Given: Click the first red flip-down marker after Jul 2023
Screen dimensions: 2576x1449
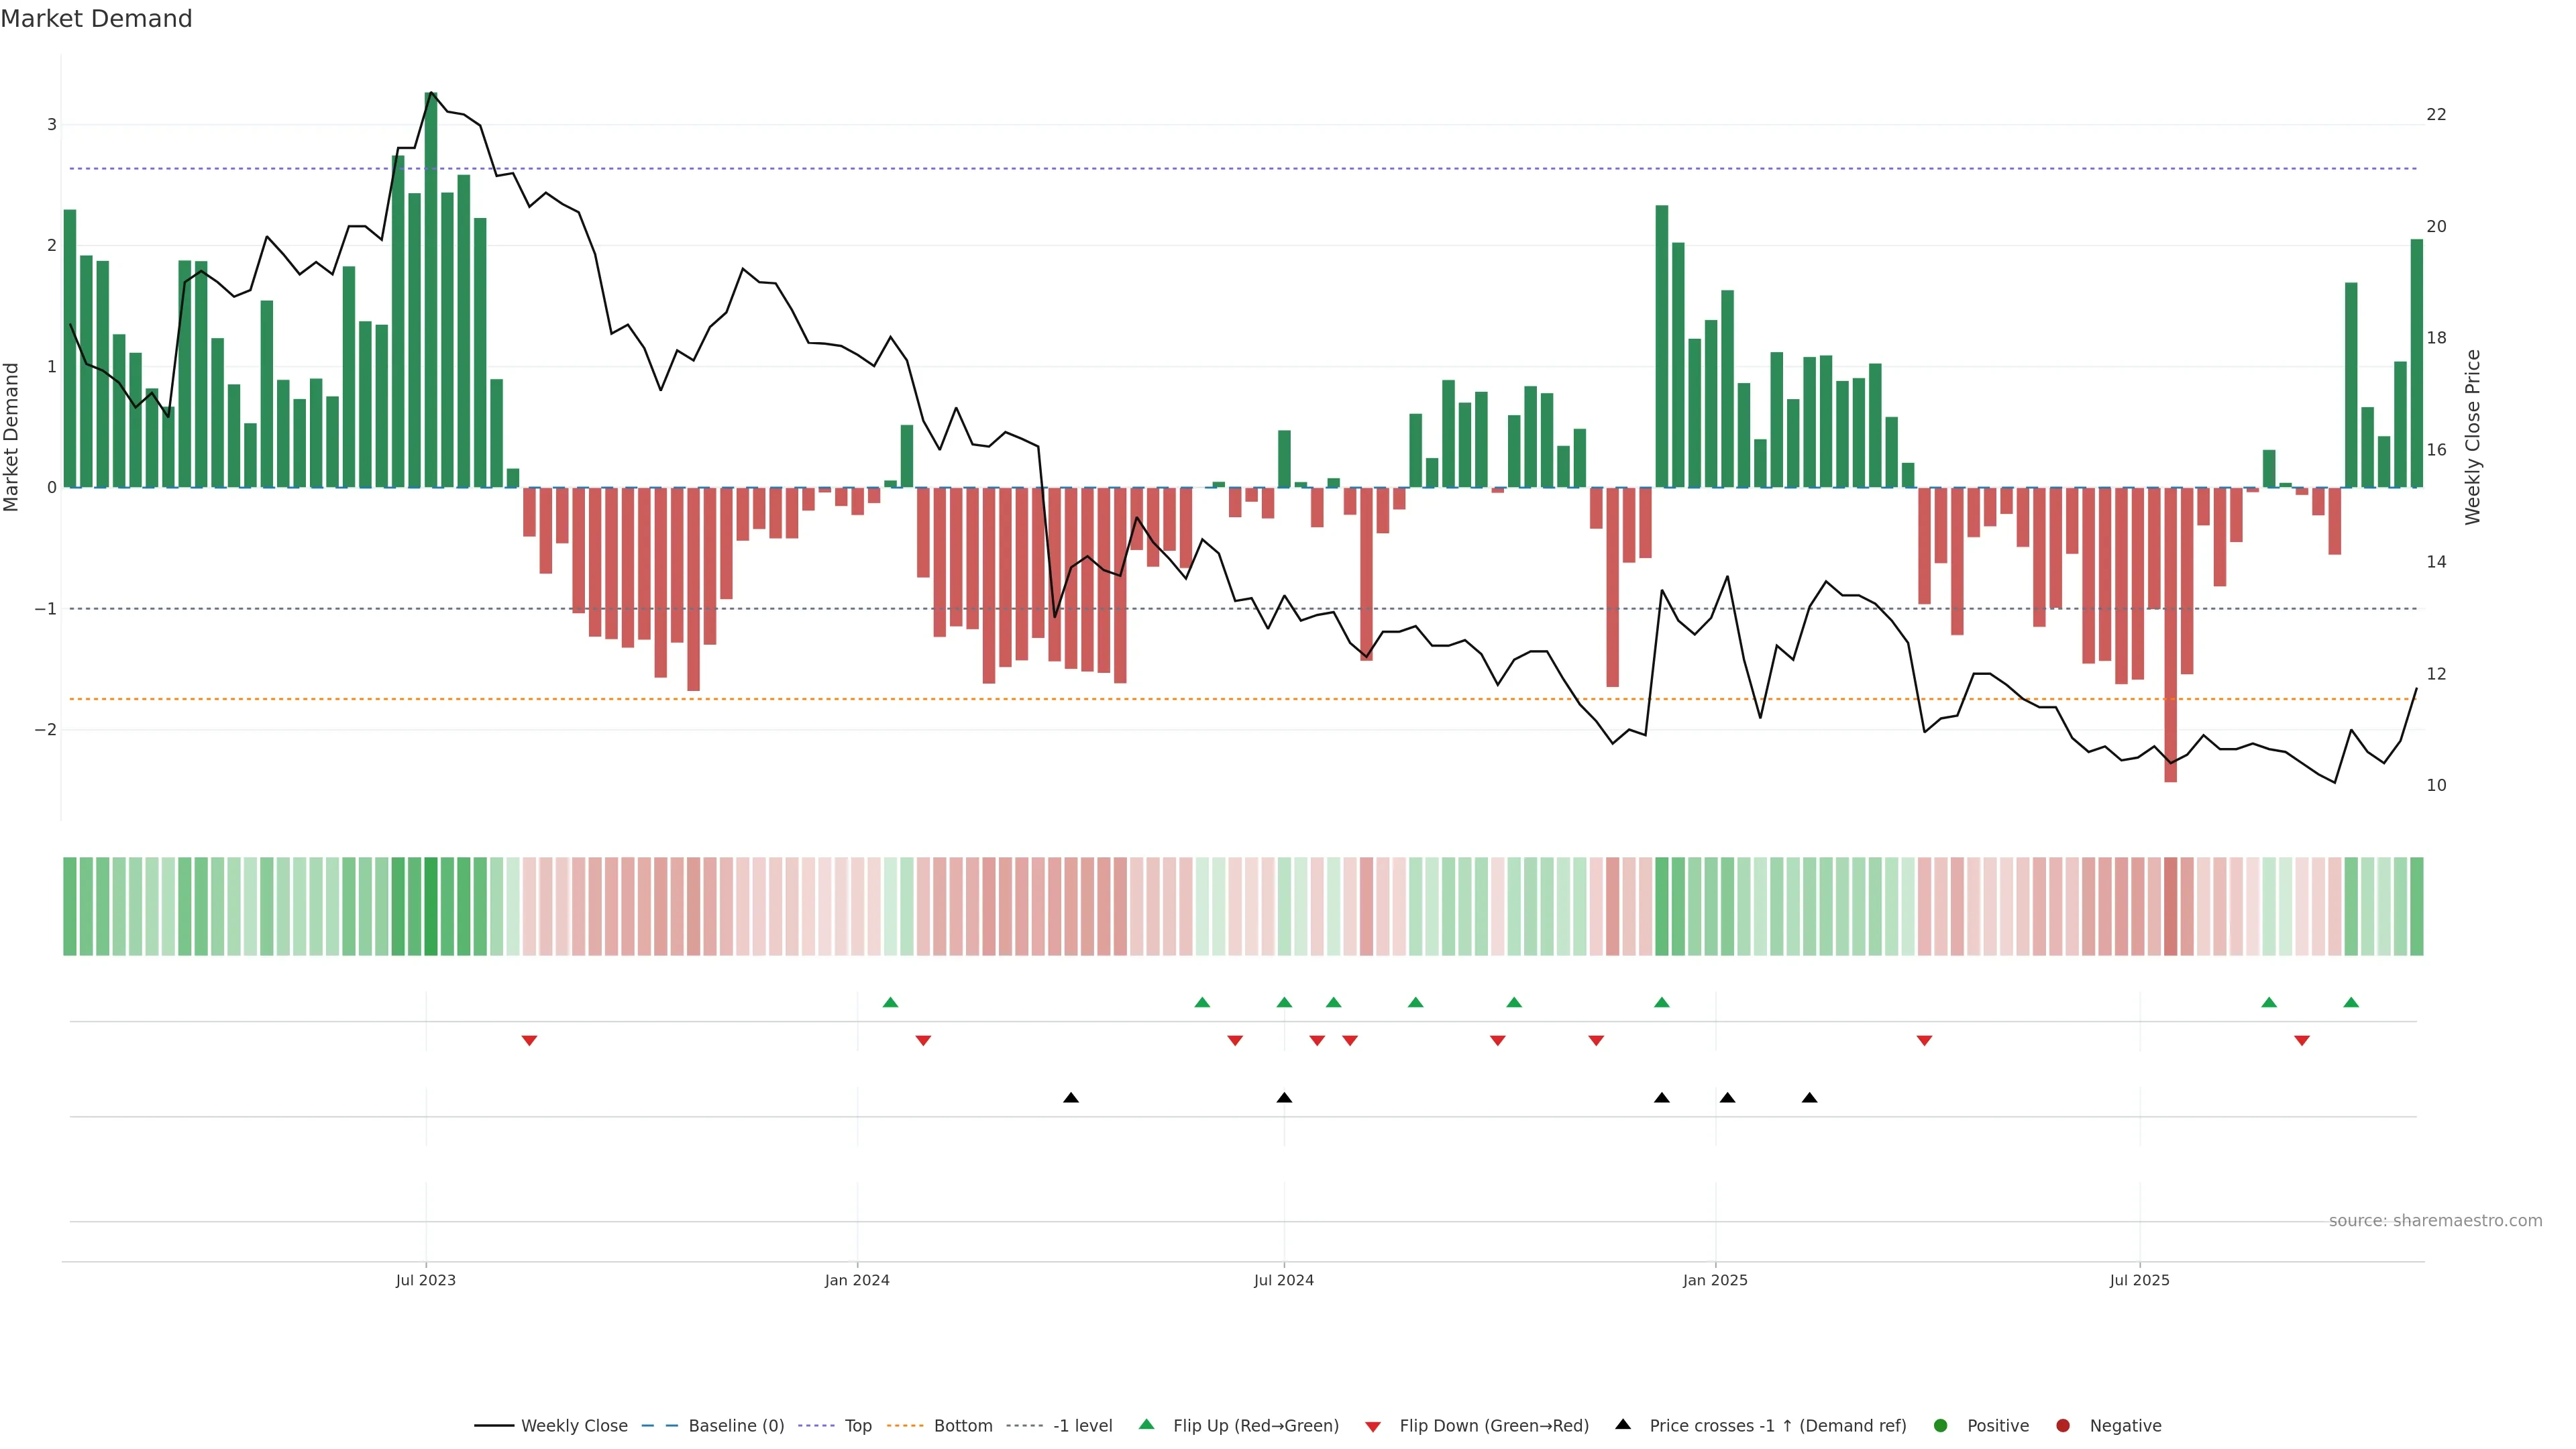Looking at the screenshot, I should pos(529,1041).
